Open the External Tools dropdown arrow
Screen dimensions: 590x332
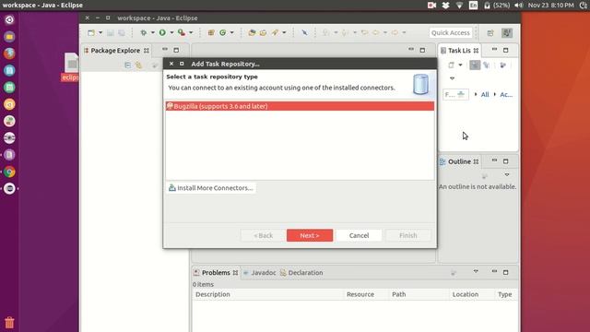click(x=191, y=33)
